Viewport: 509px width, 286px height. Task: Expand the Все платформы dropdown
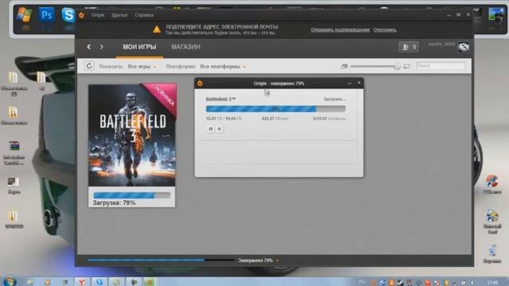[x=223, y=67]
